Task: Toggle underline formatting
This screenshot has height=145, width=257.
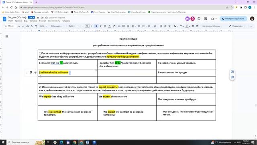Action: tap(105, 26)
